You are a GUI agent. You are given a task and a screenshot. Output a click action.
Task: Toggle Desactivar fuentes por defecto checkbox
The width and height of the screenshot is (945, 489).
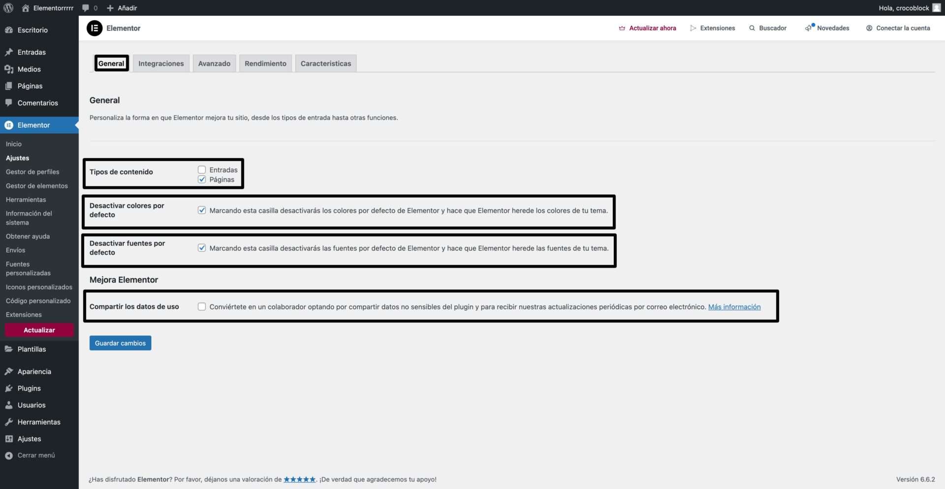(202, 248)
